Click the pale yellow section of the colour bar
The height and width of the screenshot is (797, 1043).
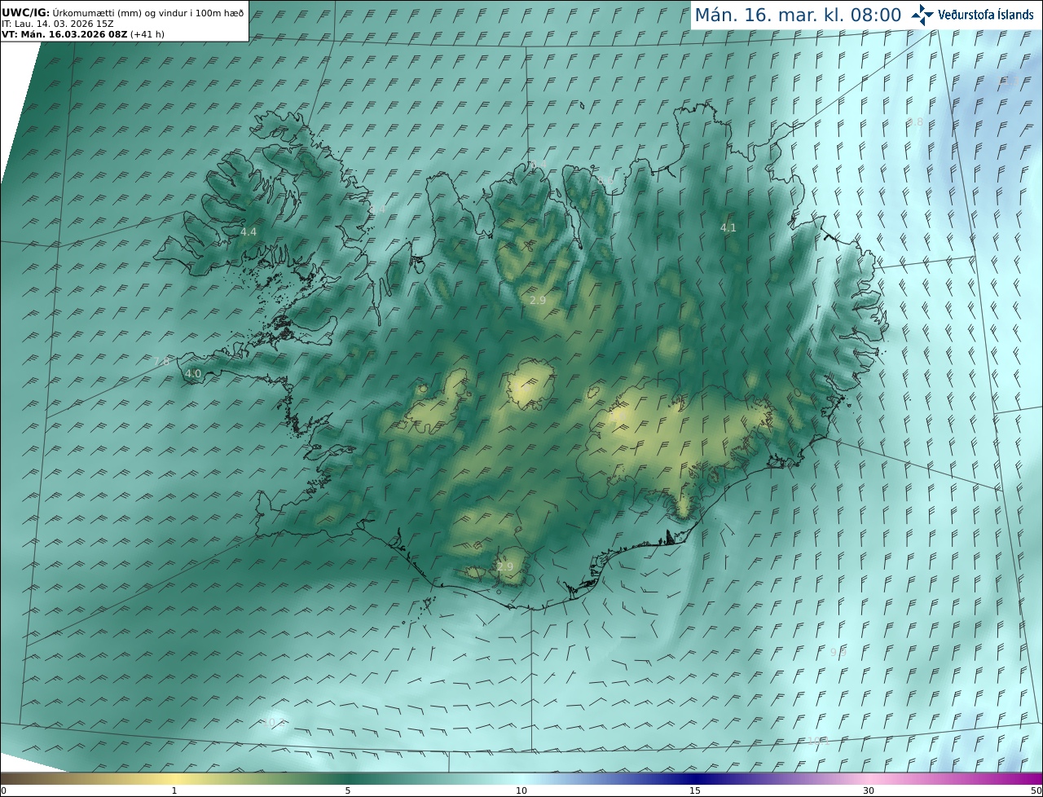click(174, 778)
